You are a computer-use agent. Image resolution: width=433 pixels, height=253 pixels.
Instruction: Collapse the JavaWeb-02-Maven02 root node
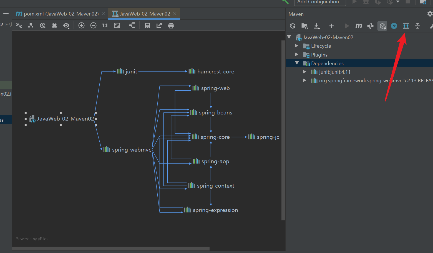(x=289, y=37)
